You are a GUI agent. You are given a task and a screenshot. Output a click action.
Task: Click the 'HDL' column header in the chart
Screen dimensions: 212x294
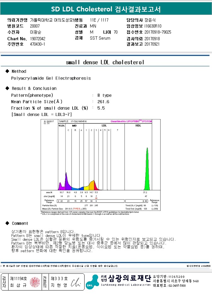(138, 126)
